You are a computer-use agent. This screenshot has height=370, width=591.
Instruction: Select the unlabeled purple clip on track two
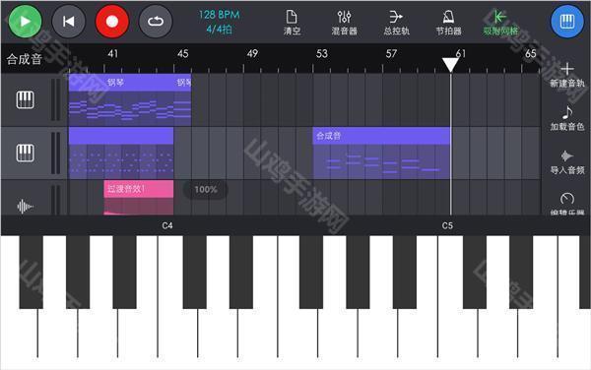point(121,154)
